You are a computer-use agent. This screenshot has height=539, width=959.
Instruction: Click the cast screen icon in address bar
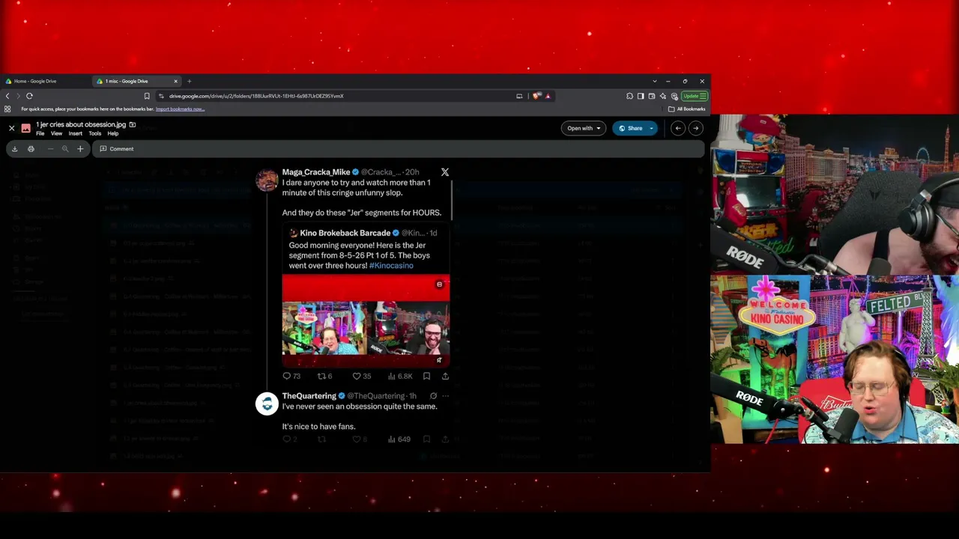(x=519, y=96)
